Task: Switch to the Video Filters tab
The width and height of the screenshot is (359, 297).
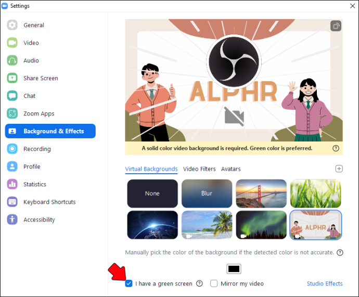Action: coord(199,169)
